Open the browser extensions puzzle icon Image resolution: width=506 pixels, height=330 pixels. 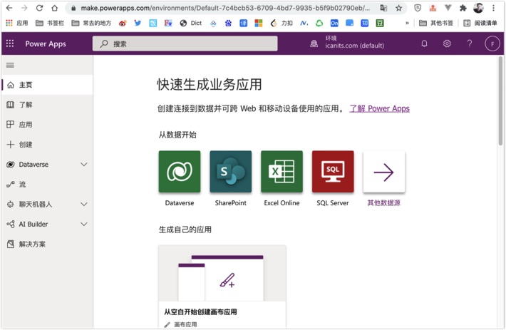point(463,8)
